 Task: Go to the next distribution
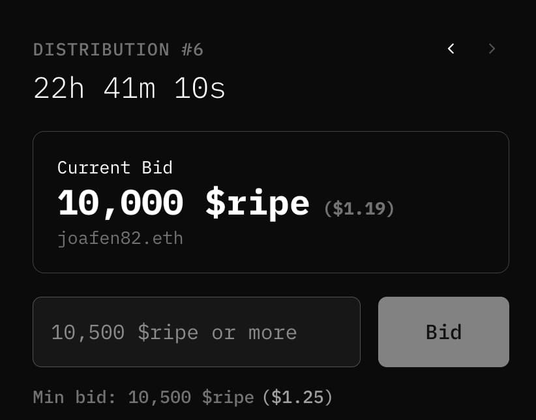[x=492, y=49]
